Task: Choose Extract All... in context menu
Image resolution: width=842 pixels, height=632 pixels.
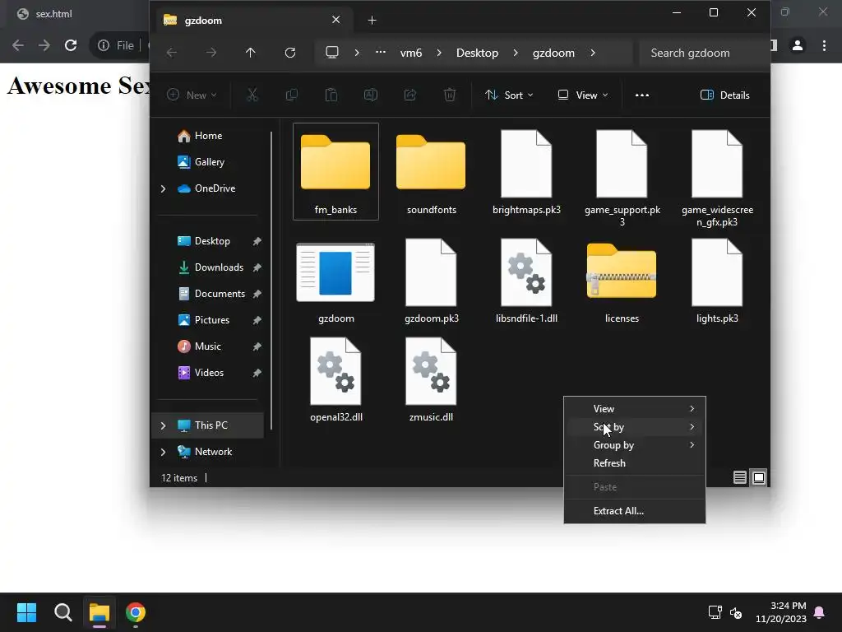Action: pyautogui.click(x=635, y=511)
